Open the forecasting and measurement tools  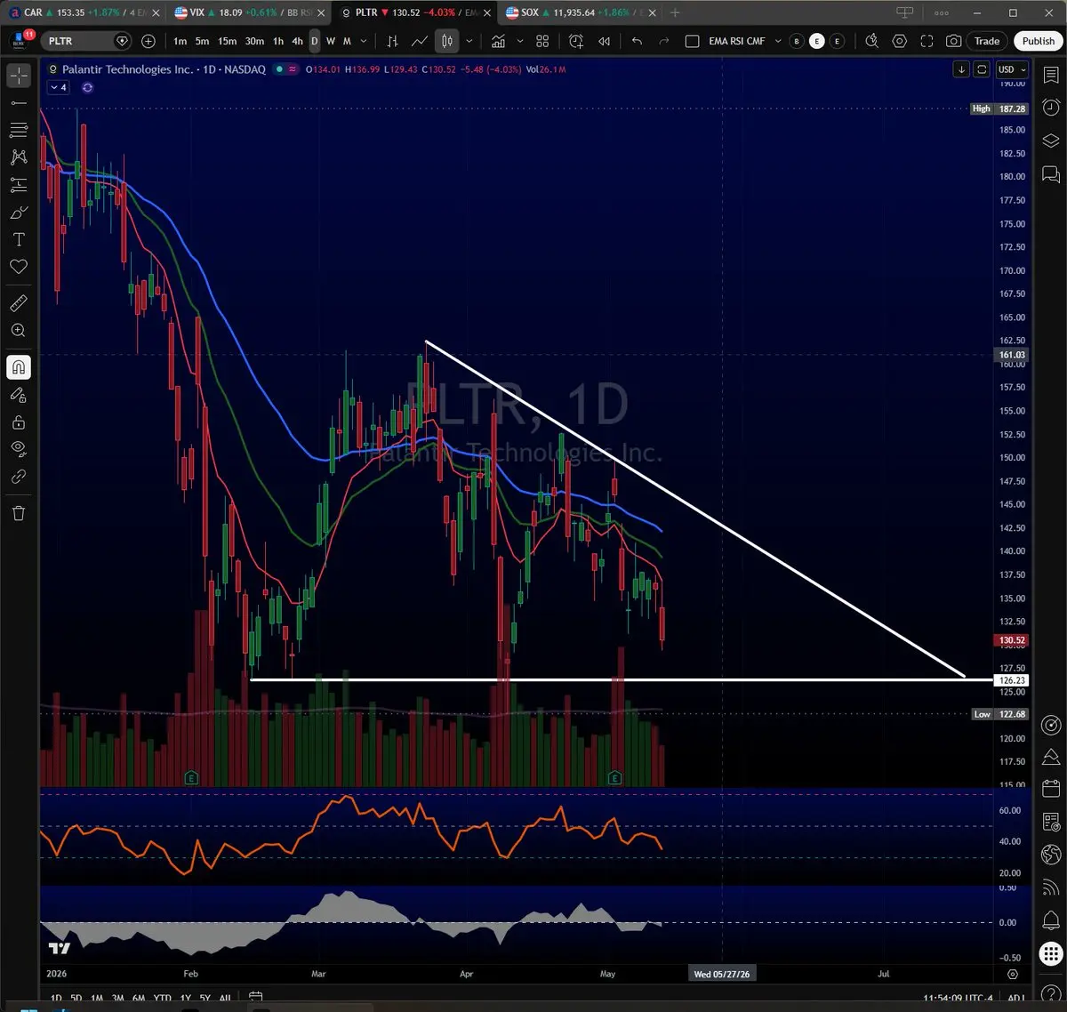[x=19, y=185]
